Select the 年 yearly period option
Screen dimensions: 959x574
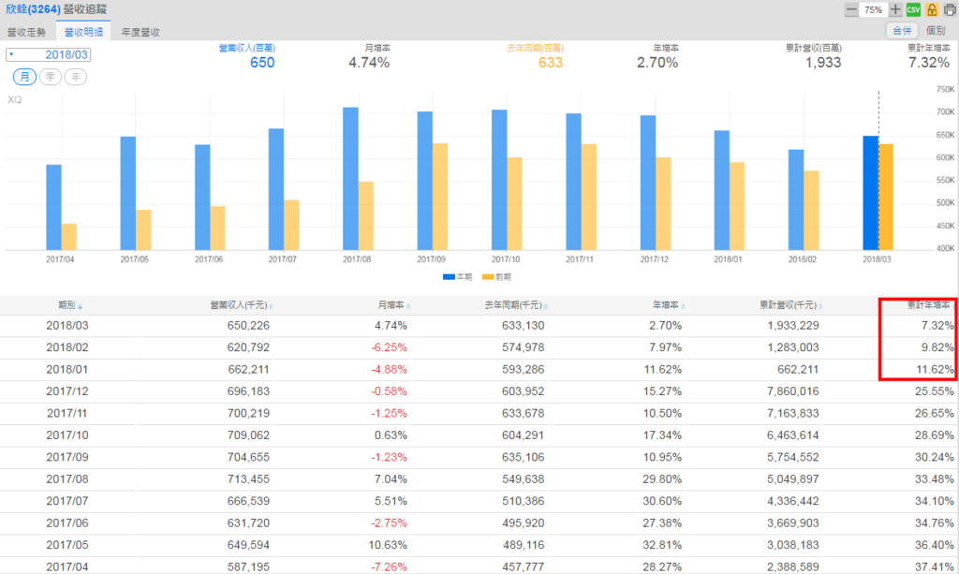pyautogui.click(x=75, y=77)
